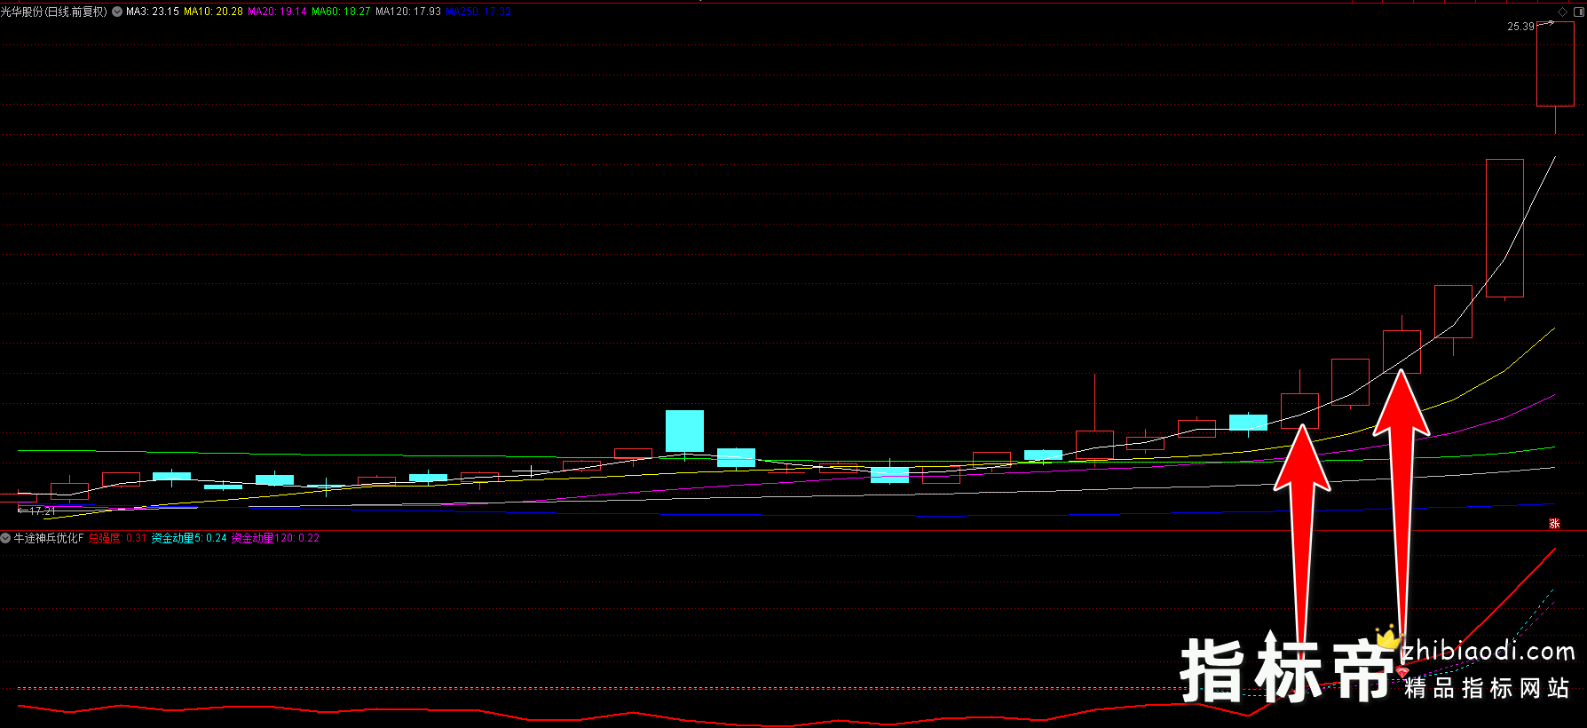
Task: Click the diamond icon at chart top-right
Action: [x=1562, y=12]
